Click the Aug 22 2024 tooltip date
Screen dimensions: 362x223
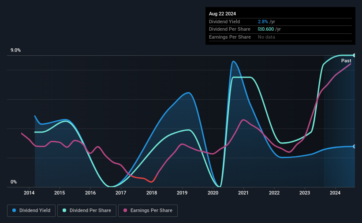222,14
